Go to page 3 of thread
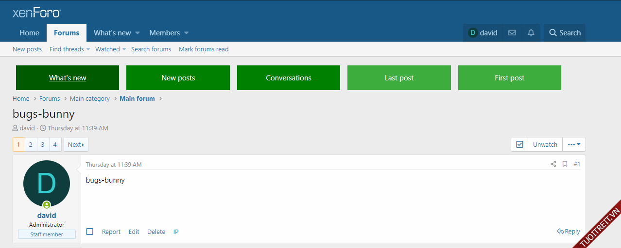Viewport: 621px width, 248px height. [43, 144]
